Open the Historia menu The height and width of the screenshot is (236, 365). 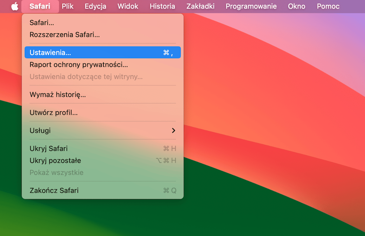[162, 6]
